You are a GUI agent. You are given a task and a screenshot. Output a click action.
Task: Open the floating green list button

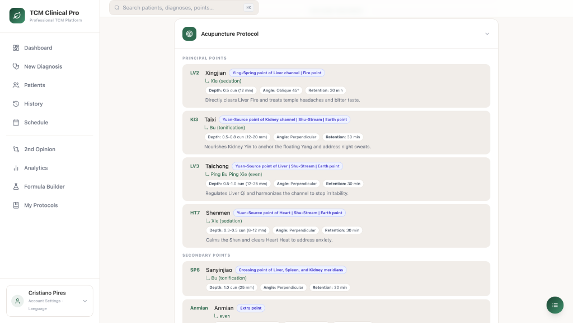coord(555,305)
